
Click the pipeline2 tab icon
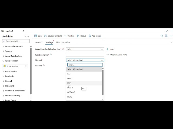[3, 31]
